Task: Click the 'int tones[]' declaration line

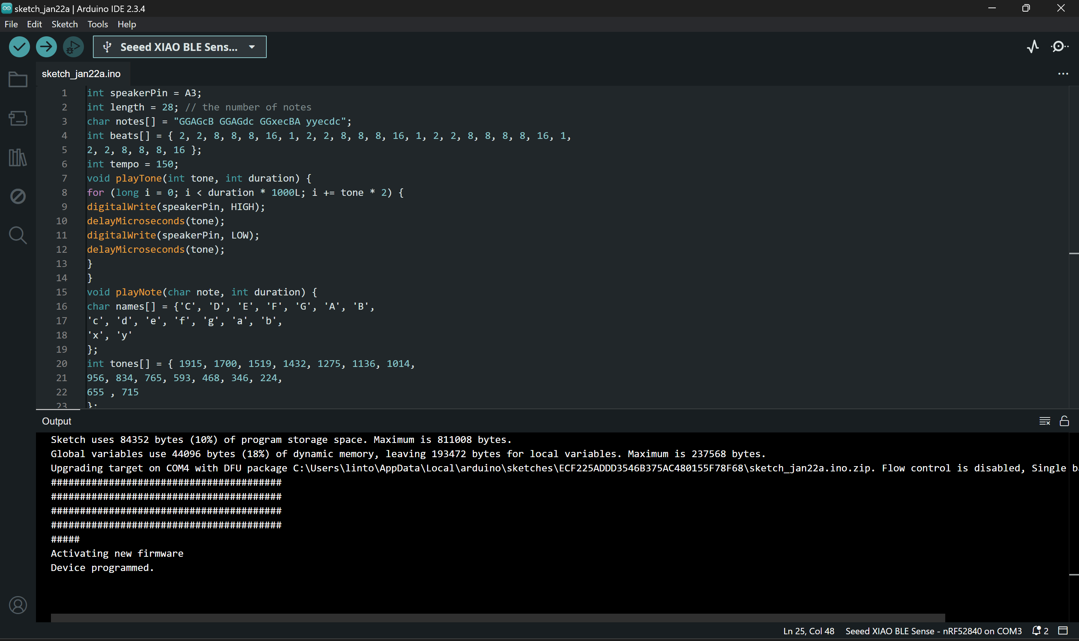Action: [251, 364]
